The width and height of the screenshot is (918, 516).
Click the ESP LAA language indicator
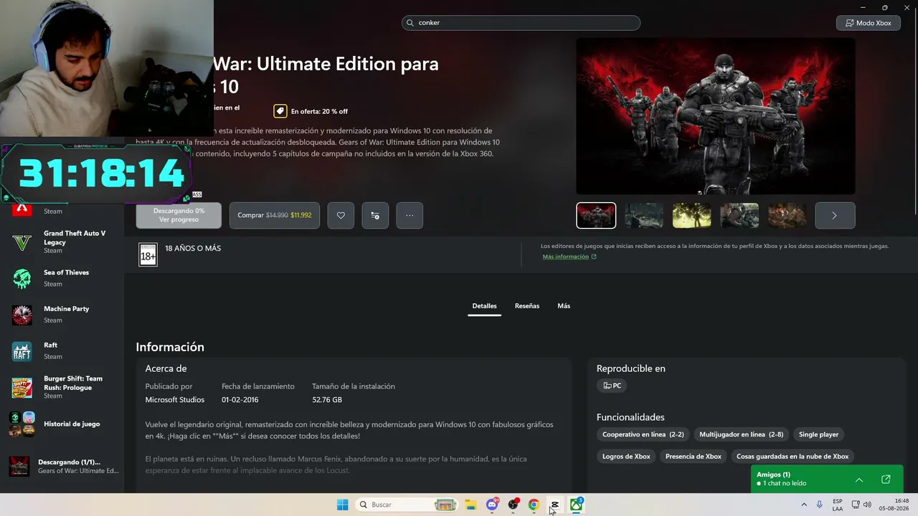[x=838, y=505]
